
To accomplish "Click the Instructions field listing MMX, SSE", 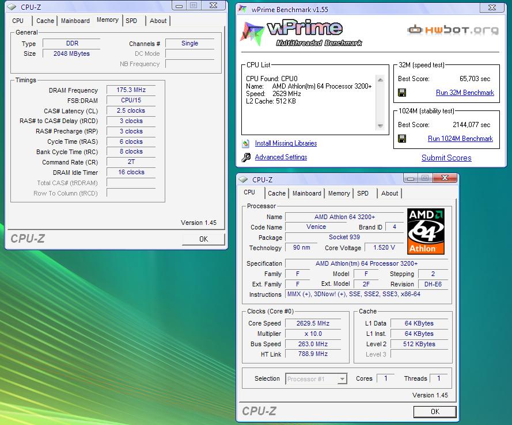I will coord(367,294).
